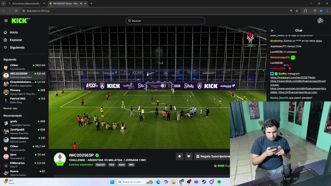The width and height of the screenshot is (331, 186).
Task: Open the tab search dropdown arrow
Action: point(3,4)
